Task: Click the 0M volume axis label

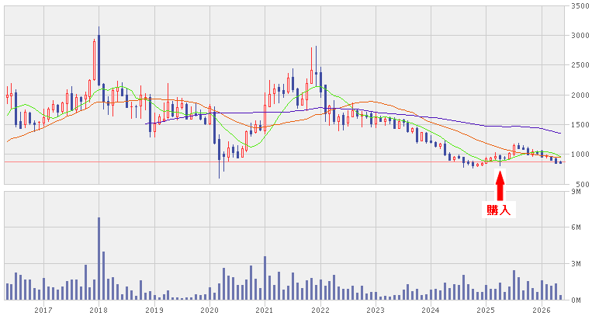Action: 576,300
